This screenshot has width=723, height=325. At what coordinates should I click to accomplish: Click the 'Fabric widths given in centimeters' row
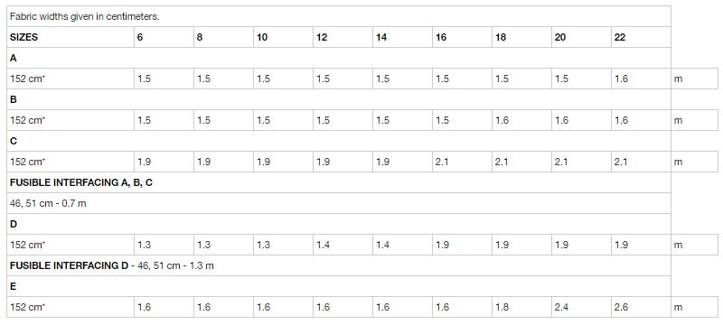pyautogui.click(x=339, y=16)
